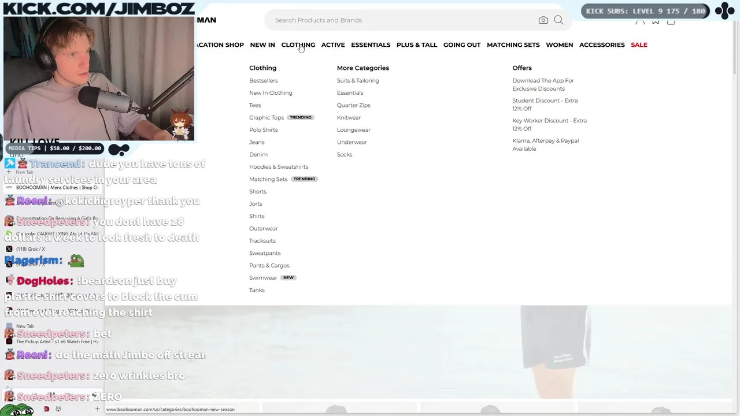Click the Bestsellers link

coord(263,80)
